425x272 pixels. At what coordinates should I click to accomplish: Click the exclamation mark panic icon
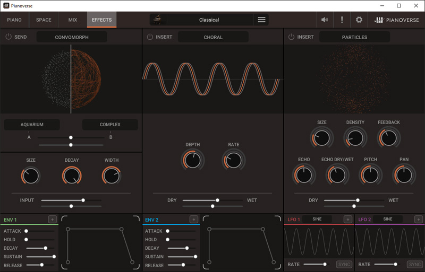342,20
